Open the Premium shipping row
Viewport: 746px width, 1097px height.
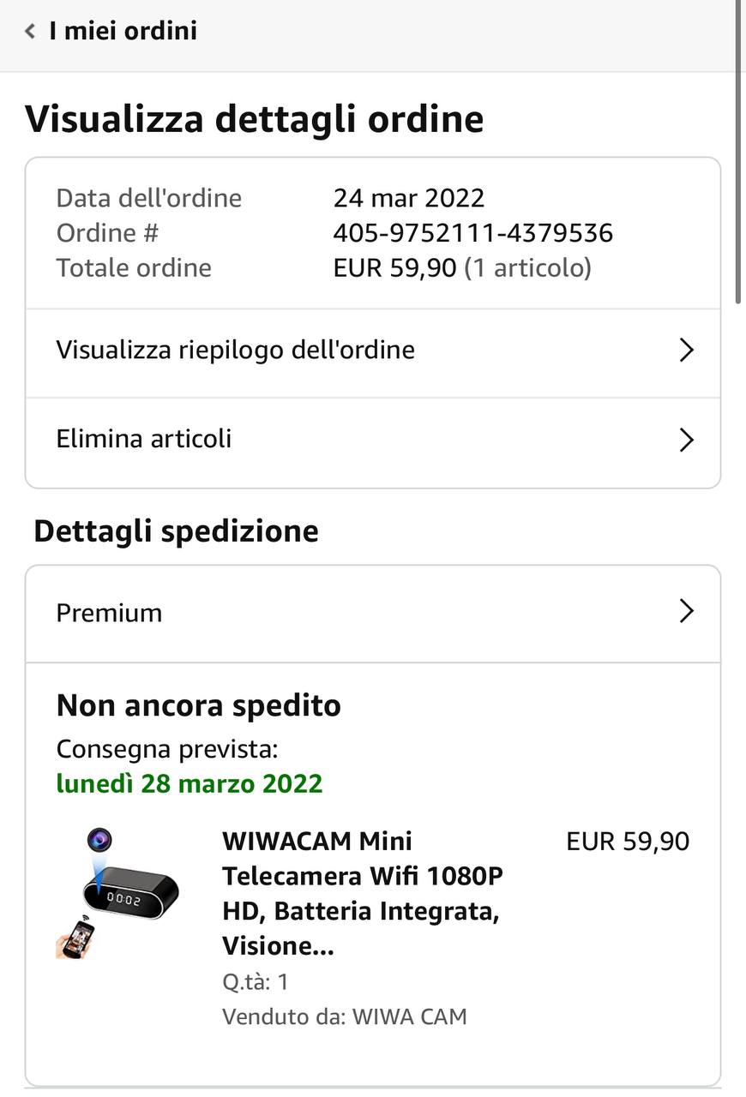109,613
